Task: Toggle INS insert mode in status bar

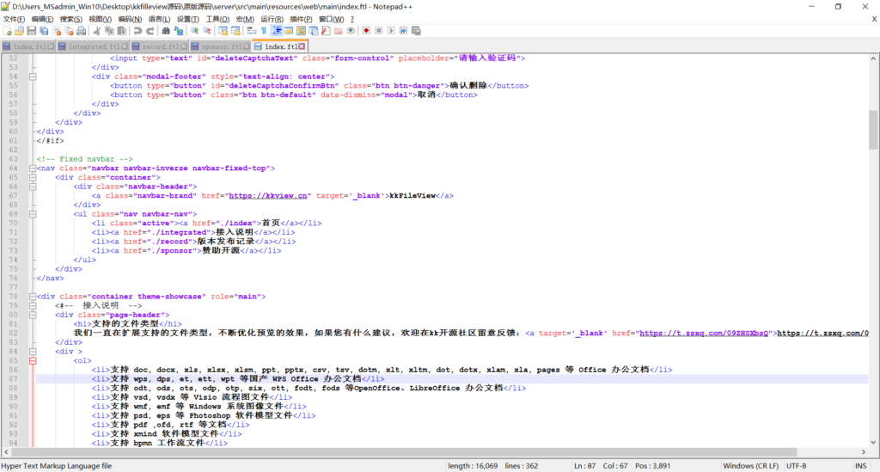Action: click(x=860, y=465)
